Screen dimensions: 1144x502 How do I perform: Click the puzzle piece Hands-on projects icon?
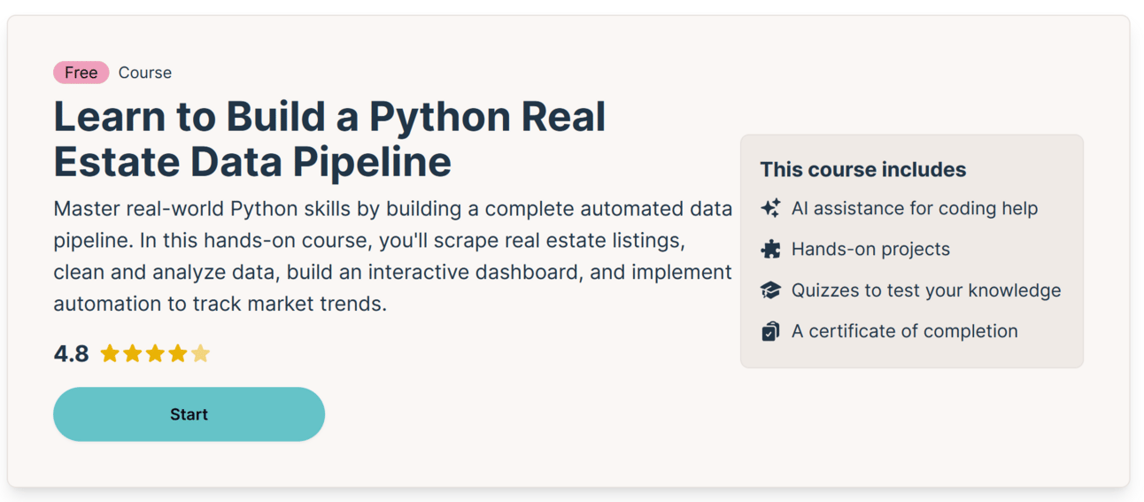coord(770,250)
